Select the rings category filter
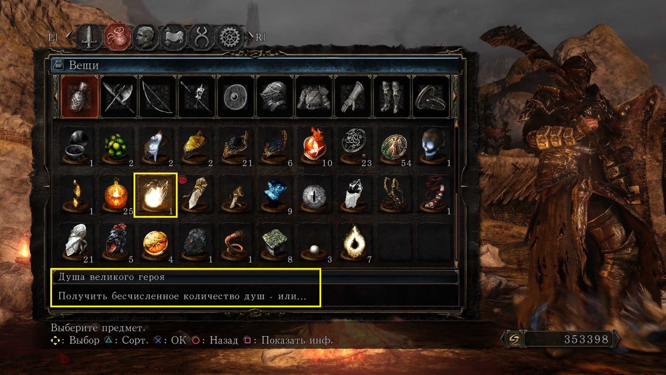 coord(430,97)
